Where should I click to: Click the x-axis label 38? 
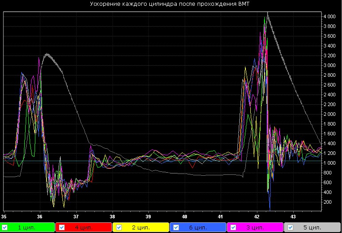click(x=112, y=217)
